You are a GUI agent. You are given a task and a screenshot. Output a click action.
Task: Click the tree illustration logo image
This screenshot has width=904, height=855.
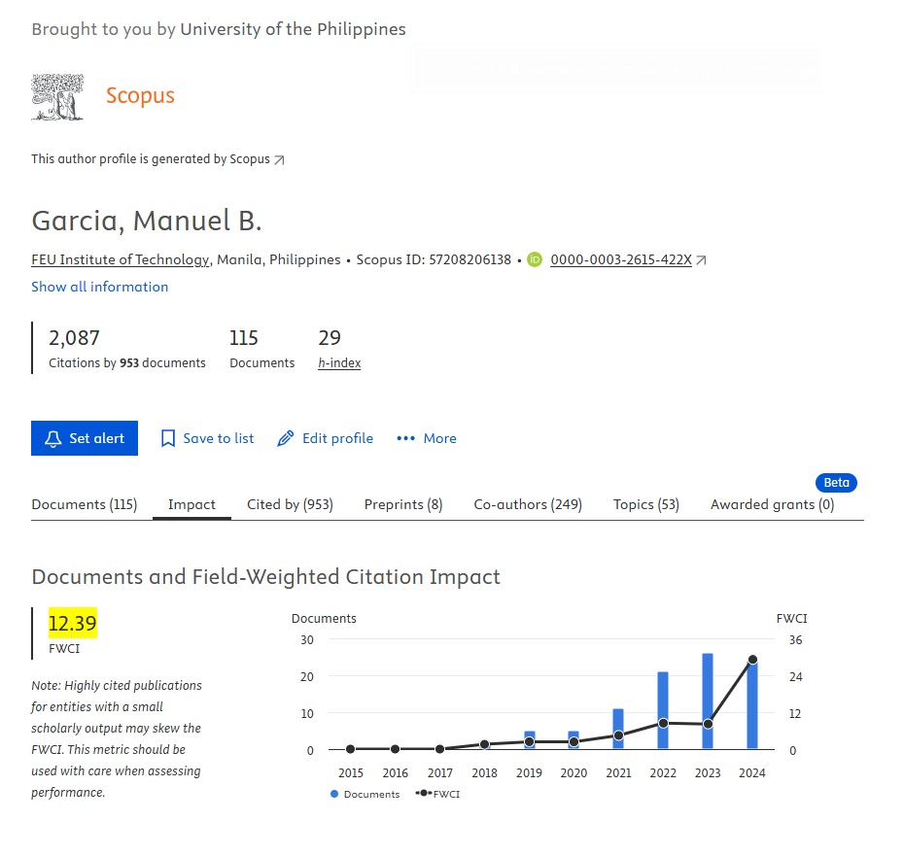click(57, 97)
